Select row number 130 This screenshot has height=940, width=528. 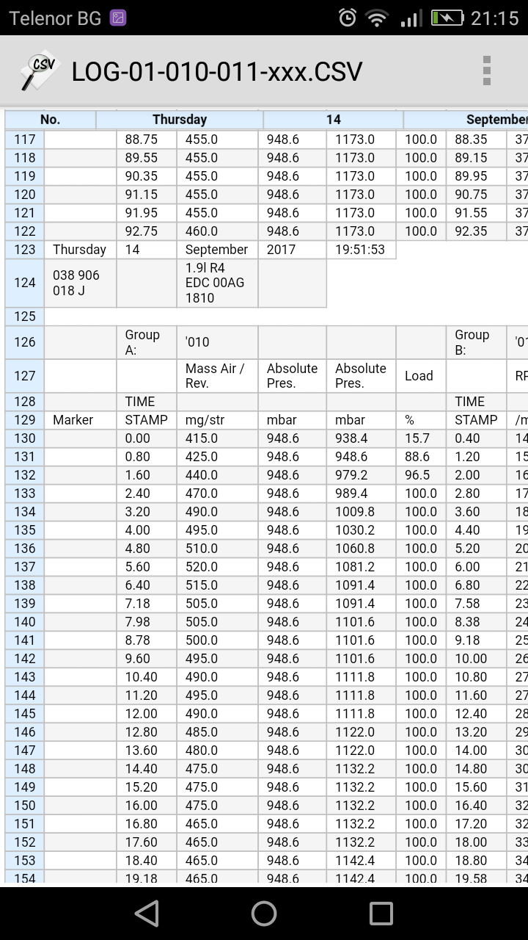click(x=24, y=438)
